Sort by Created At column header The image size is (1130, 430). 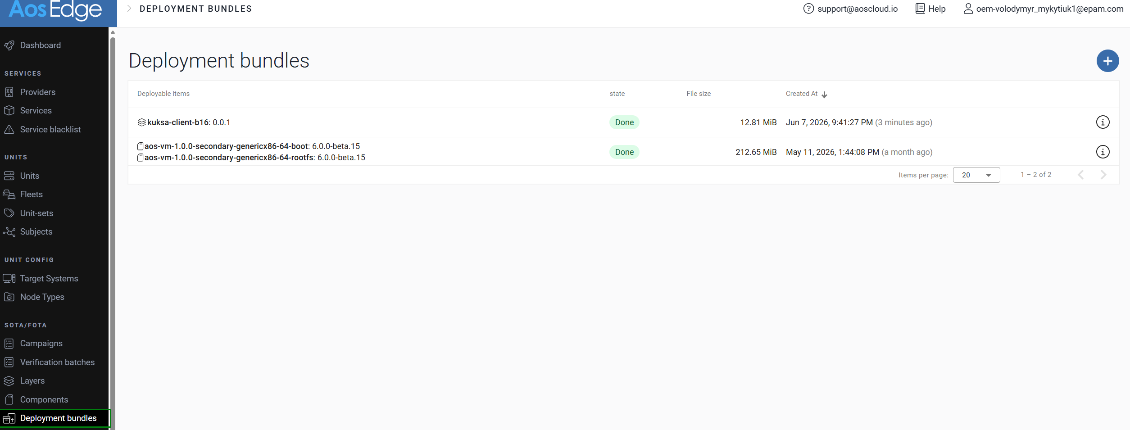(802, 94)
